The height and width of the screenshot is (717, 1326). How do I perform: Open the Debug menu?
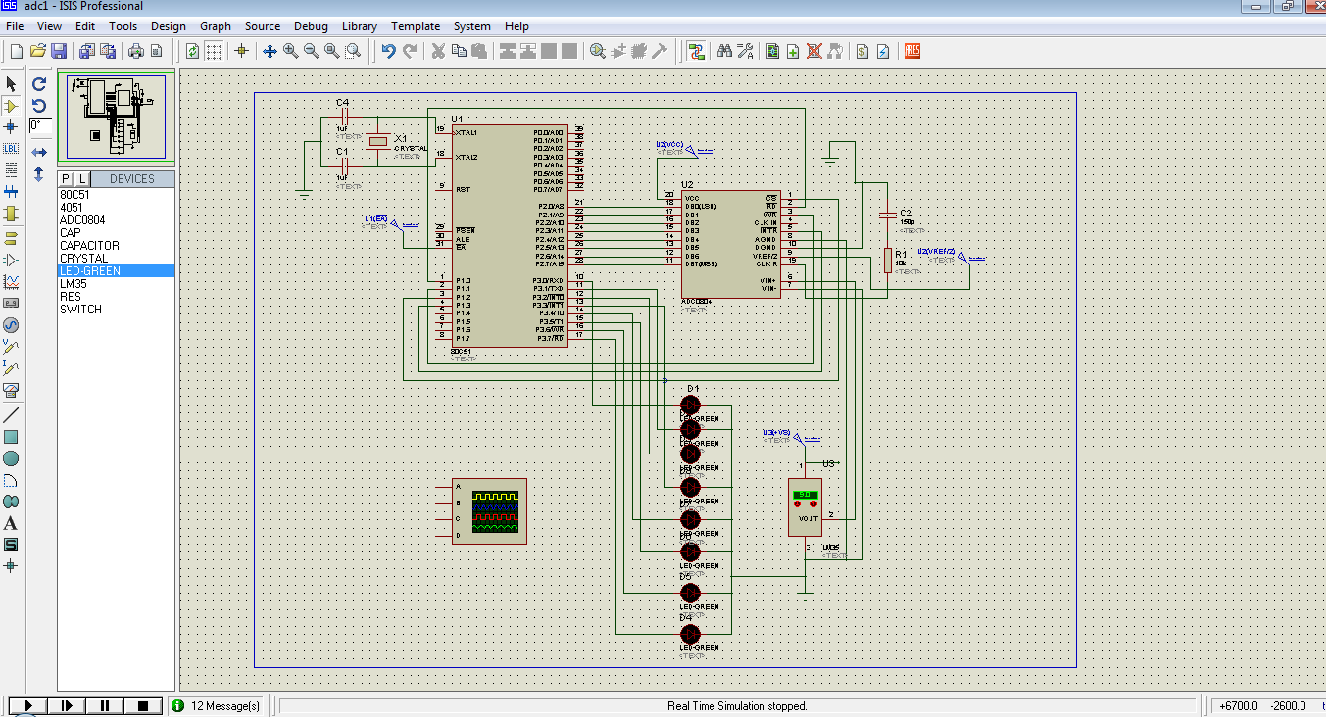tap(311, 26)
